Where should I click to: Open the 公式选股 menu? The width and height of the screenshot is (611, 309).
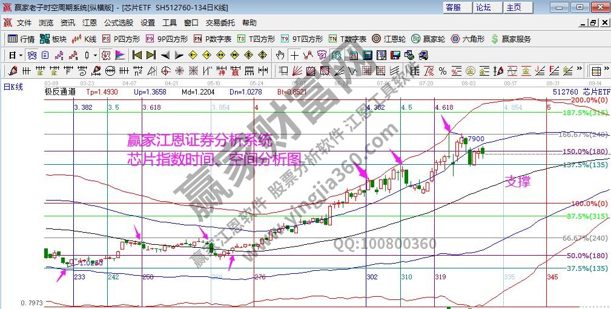pos(118,23)
